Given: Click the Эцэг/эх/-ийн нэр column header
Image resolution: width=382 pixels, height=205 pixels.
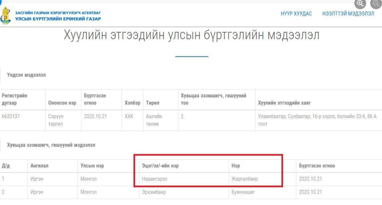Looking at the screenshot, I should pos(160,166).
